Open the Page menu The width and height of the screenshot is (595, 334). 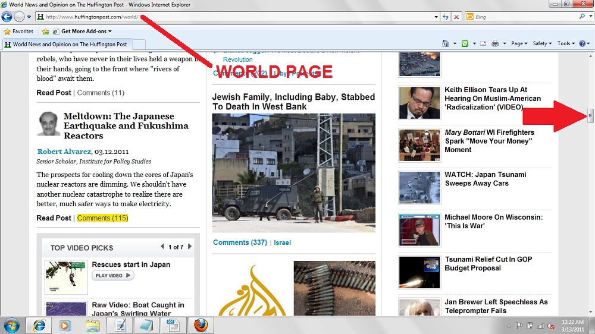[519, 43]
